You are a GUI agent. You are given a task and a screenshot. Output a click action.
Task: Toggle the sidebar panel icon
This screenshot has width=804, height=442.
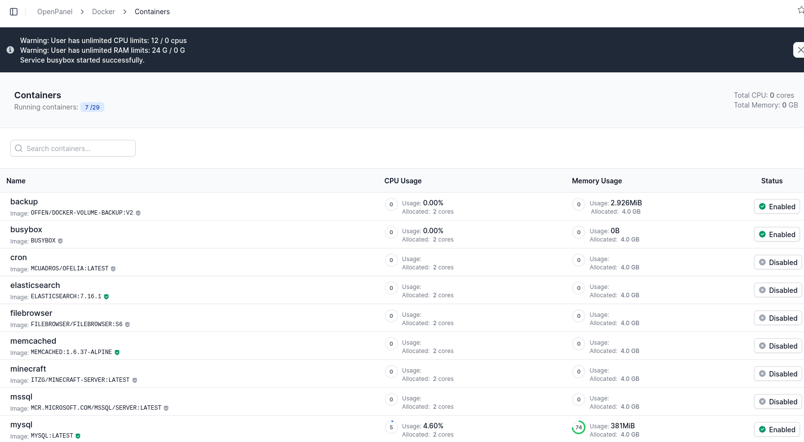point(14,12)
